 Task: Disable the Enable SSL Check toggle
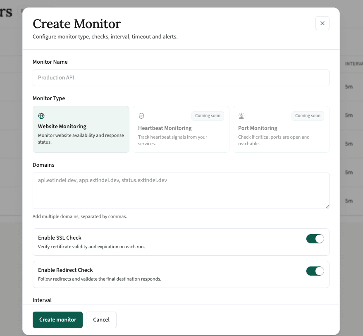click(x=315, y=239)
